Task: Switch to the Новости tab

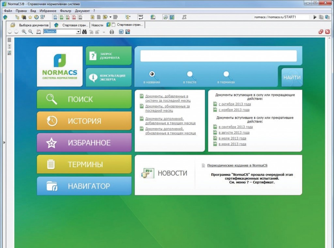Action: tap(97, 25)
